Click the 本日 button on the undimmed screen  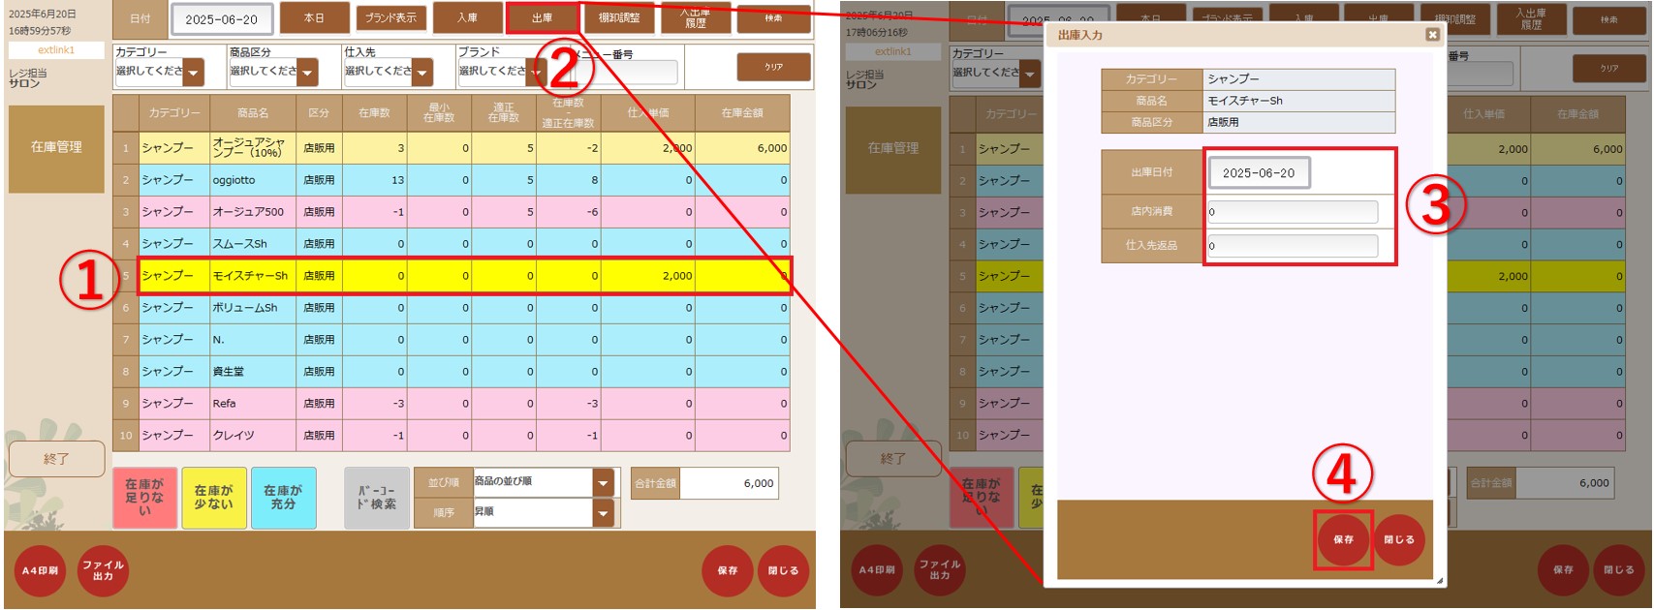coord(314,18)
